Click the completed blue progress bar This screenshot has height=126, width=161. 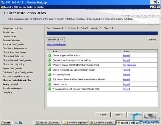[x=102, y=33]
